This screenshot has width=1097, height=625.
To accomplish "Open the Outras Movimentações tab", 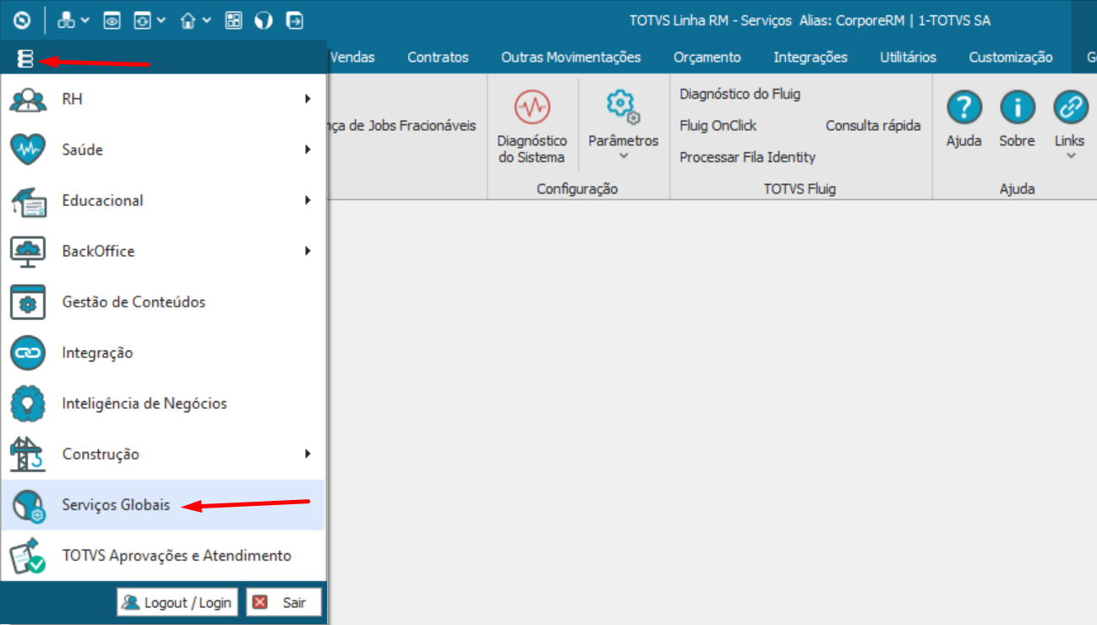I will click(x=570, y=57).
